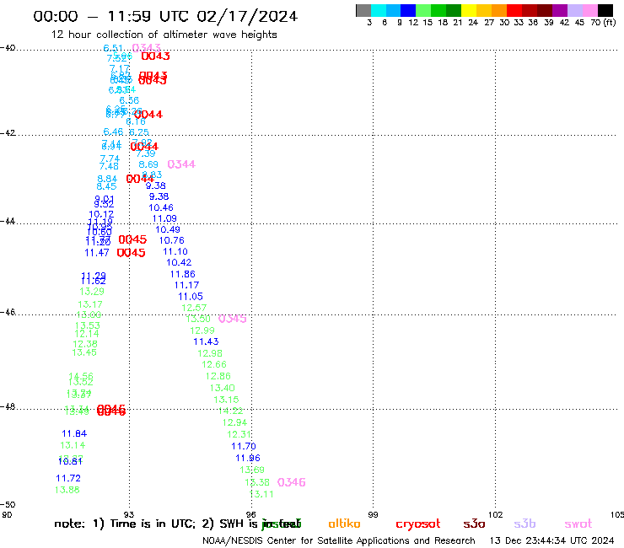624x548 pixels.
Task: Click the wave height value '11.47'
Action: click(97, 253)
